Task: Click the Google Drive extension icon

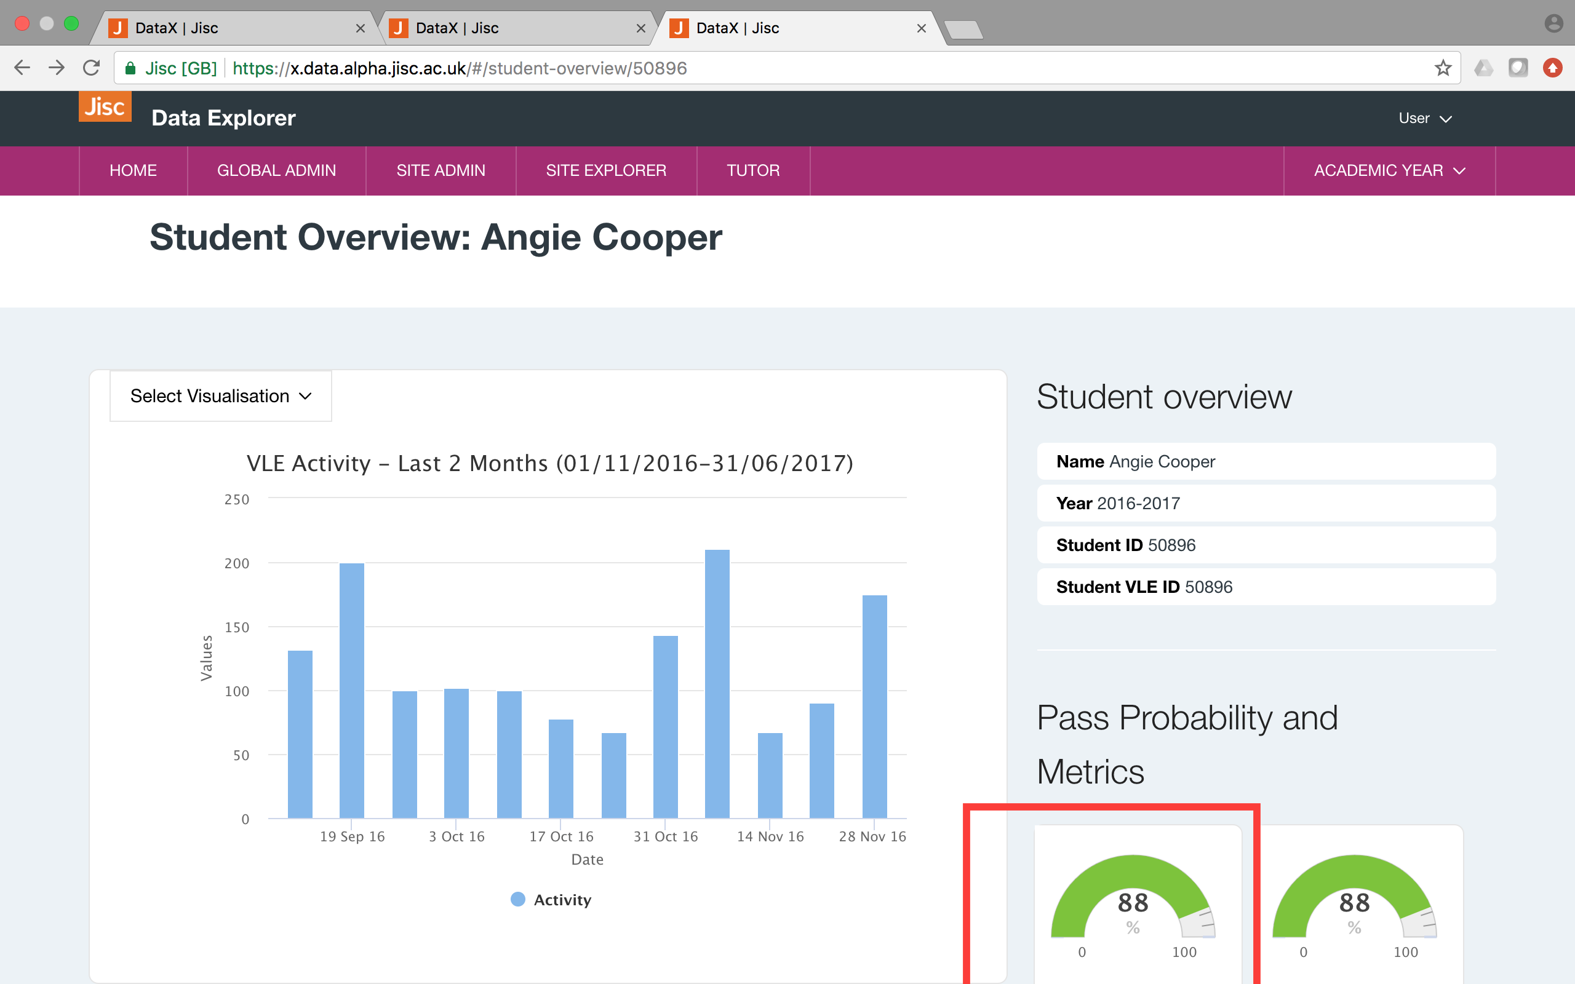Action: point(1483,68)
